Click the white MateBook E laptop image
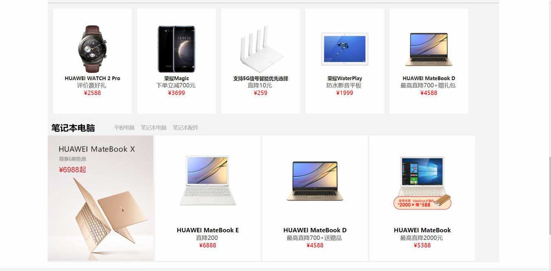551x271 pixels. click(x=208, y=180)
